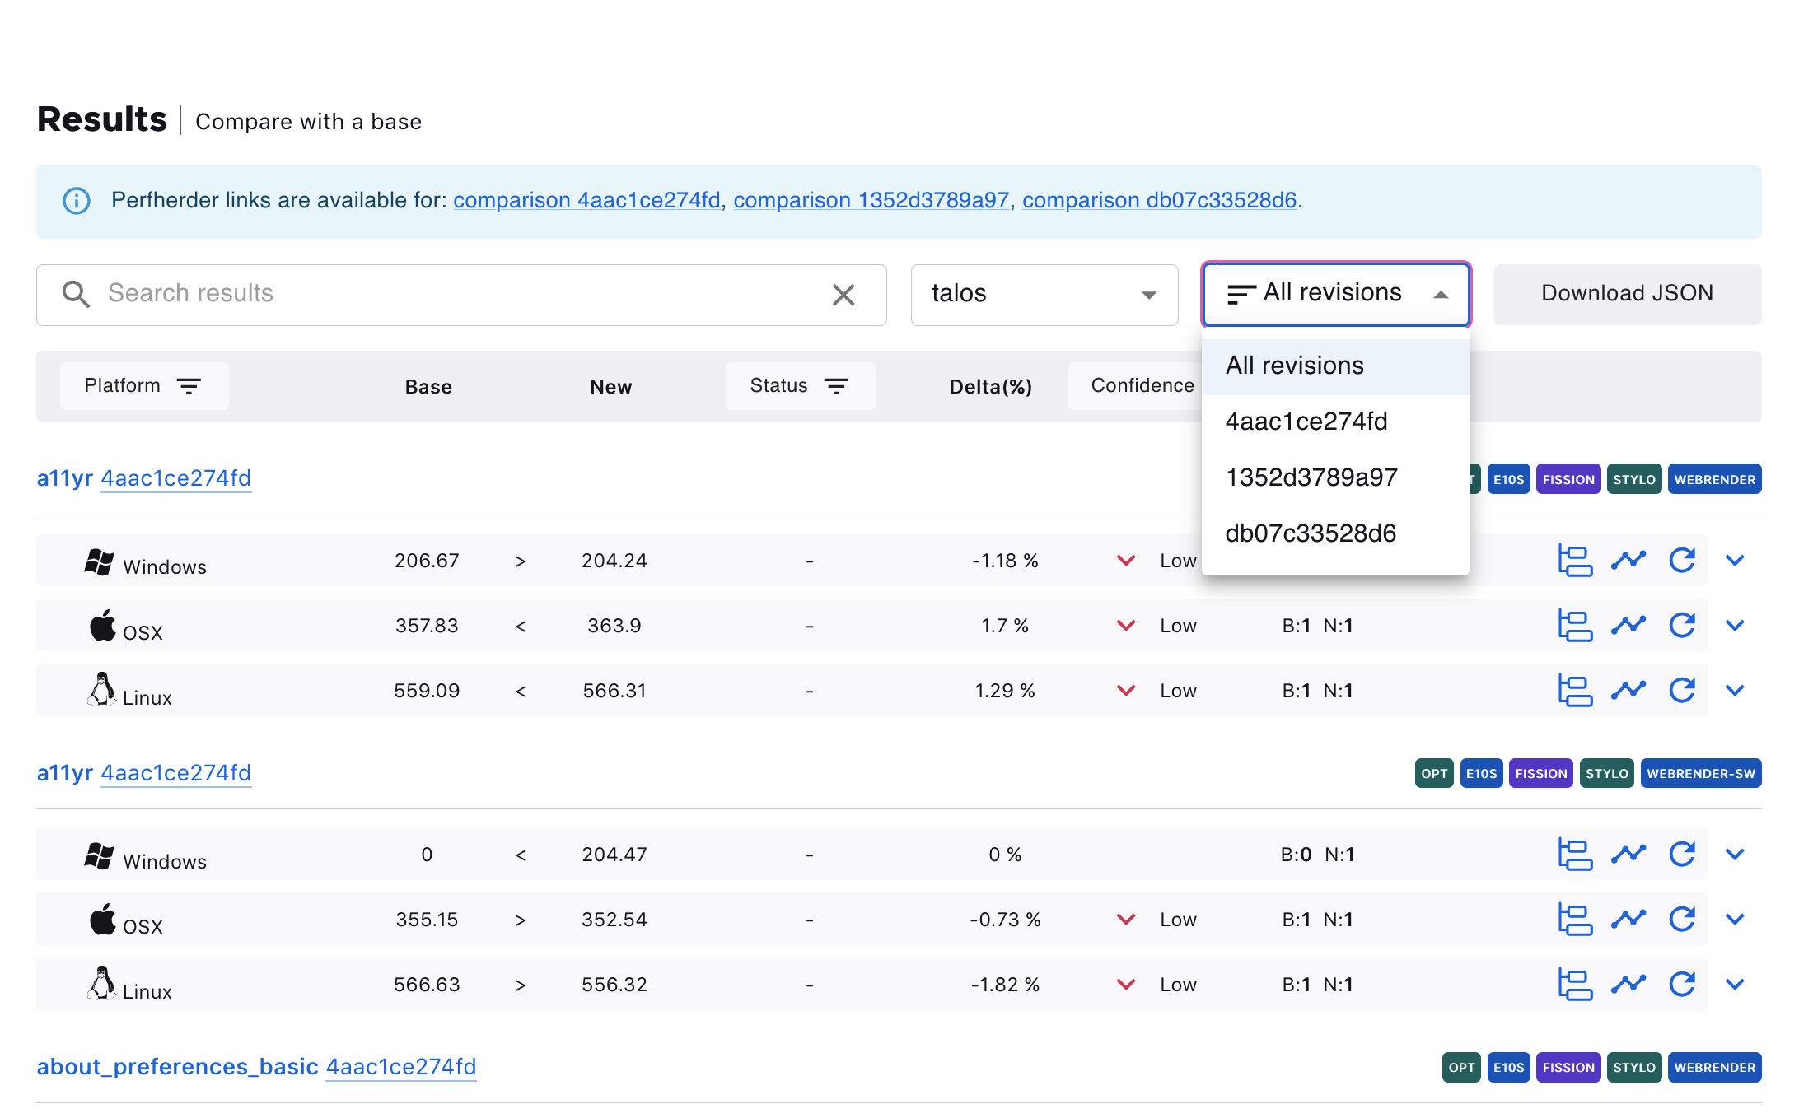Viewport: 1799px width, 1118px height.
Task: Collapse the All revisions dropdown
Action: (1335, 294)
